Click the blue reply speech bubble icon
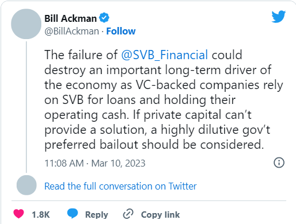Image resolution: width=296 pixels, height=224 pixels. pos(72,214)
